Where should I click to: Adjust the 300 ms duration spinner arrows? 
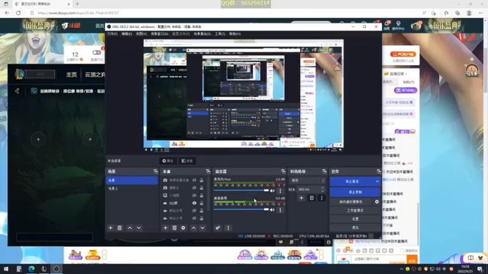click(323, 189)
